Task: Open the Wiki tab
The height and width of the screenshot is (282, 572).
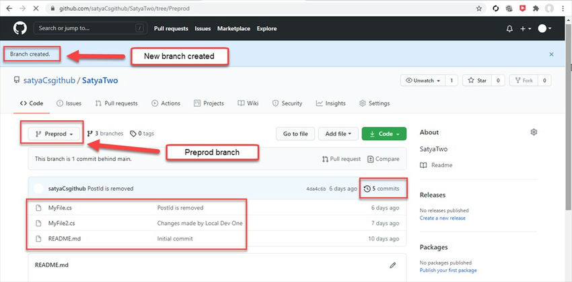Action: pyautogui.click(x=248, y=103)
